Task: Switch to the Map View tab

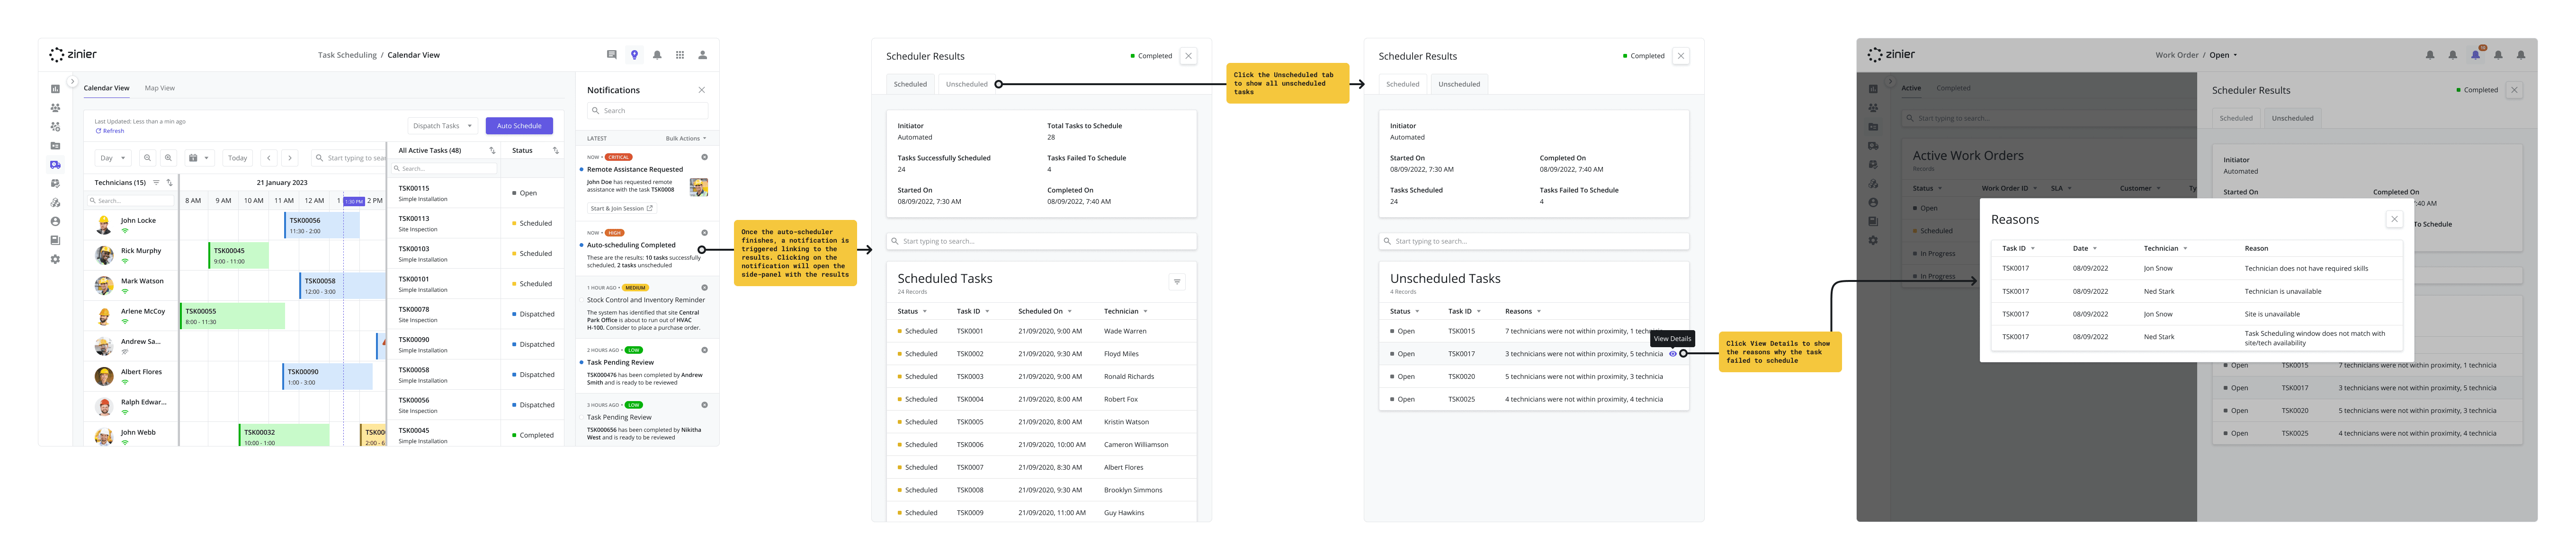Action: pos(159,88)
